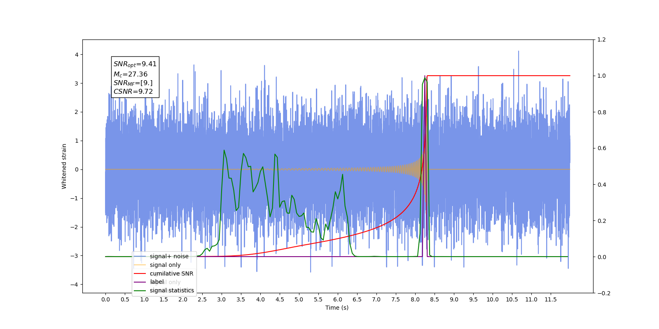This screenshot has height=329, width=659.
Task: Click the SNRopt=9.41 annotation line
Action: 135,64
